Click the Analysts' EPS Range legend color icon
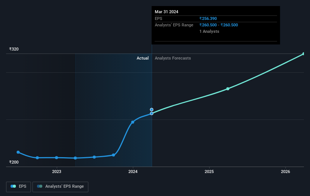Screen dimensions: 310x196 (x=40, y=186)
